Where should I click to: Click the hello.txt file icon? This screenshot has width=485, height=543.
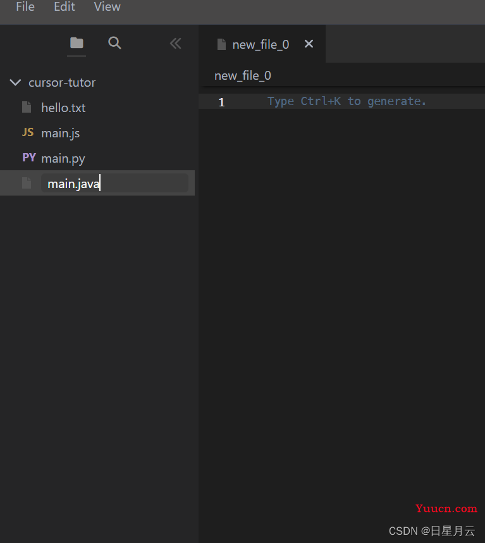point(27,108)
